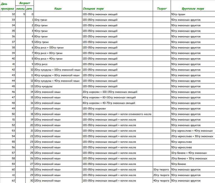The height and width of the screenshot is (183, 215).
Task: Select the "Возраст" merged header cell
Action: pyautogui.click(x=25, y=3)
